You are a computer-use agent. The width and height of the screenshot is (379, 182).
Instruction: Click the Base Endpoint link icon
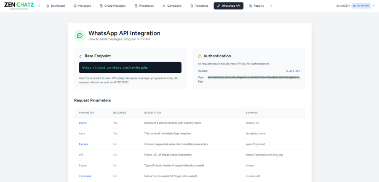[81, 56]
